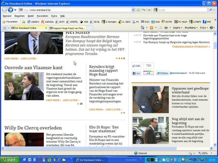Open the Beeld menu
This screenshot has width=218, height=163.
pyautogui.click(x=31, y=16)
